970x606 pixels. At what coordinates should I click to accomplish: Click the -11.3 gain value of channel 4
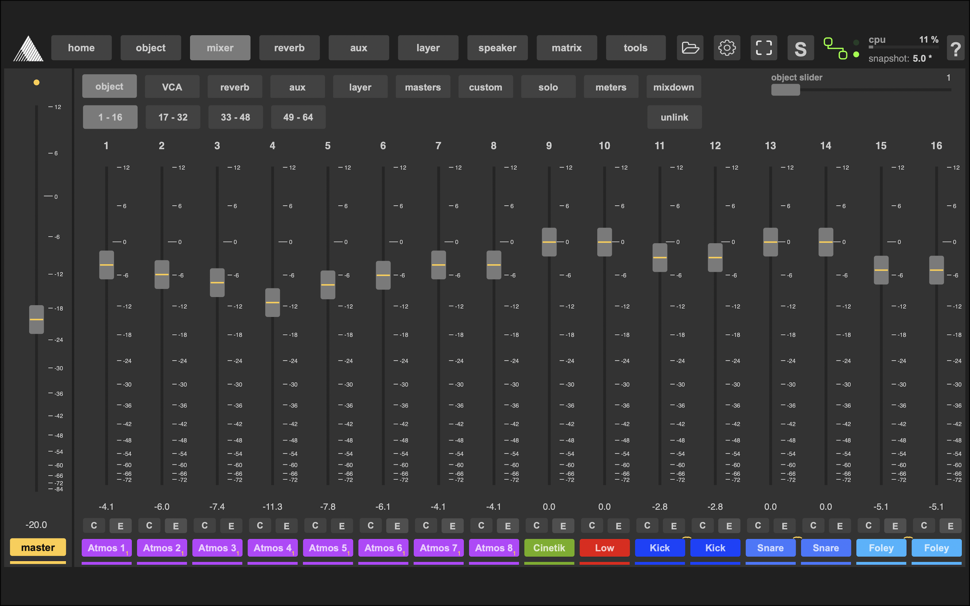click(272, 507)
